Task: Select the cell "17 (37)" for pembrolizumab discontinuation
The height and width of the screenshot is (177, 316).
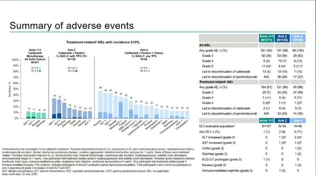Action: point(298,77)
